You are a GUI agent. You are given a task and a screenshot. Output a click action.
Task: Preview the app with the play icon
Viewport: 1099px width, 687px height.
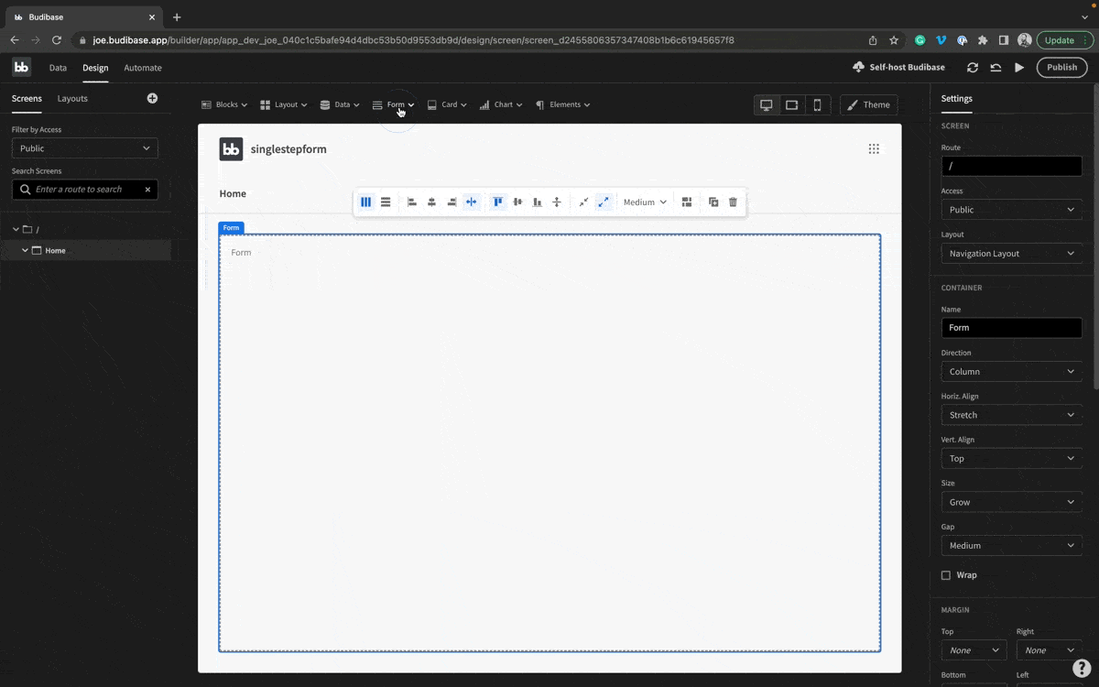[1019, 67]
